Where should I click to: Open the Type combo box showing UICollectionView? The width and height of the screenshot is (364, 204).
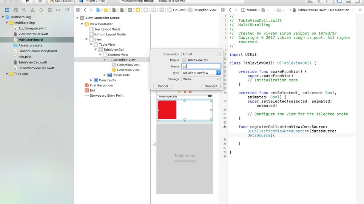(201, 73)
